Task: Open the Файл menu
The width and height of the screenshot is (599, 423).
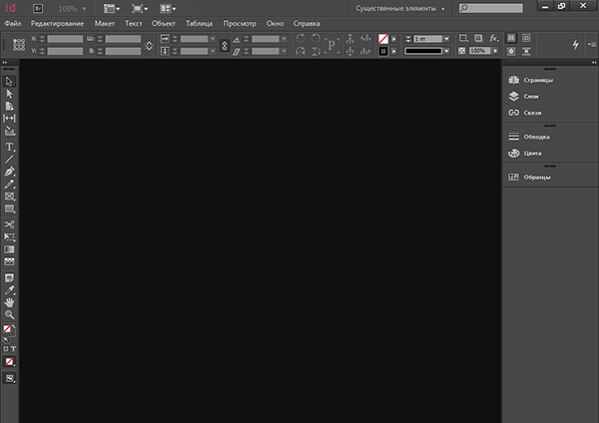Action: click(13, 24)
